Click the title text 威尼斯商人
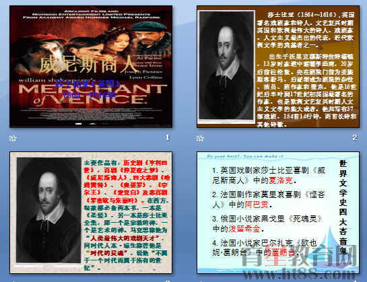The height and width of the screenshot is (282, 367). click(88, 64)
